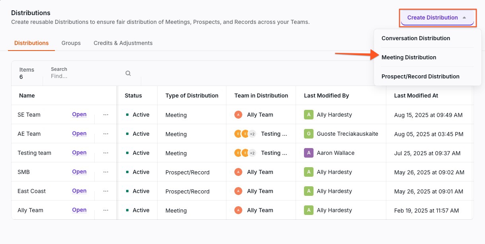Click the search magnifier icon
485x244 pixels.
[x=128, y=73]
